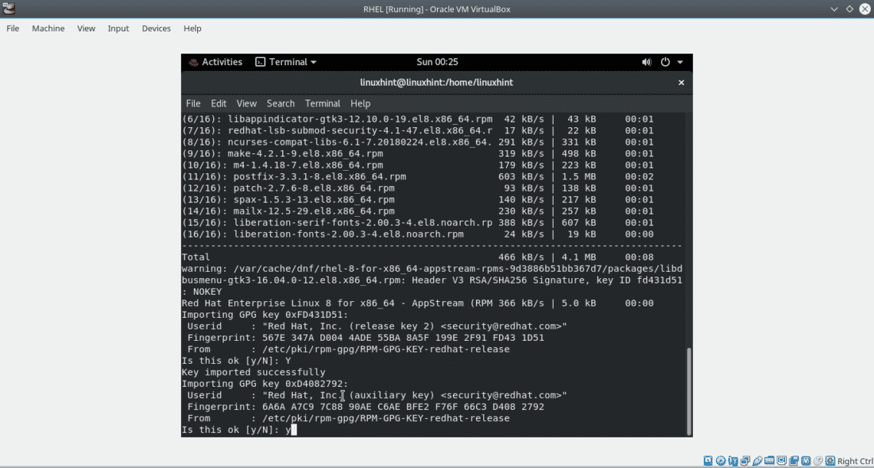Open the terminal Edit menu
Screen dimensions: 874x468
pos(219,103)
